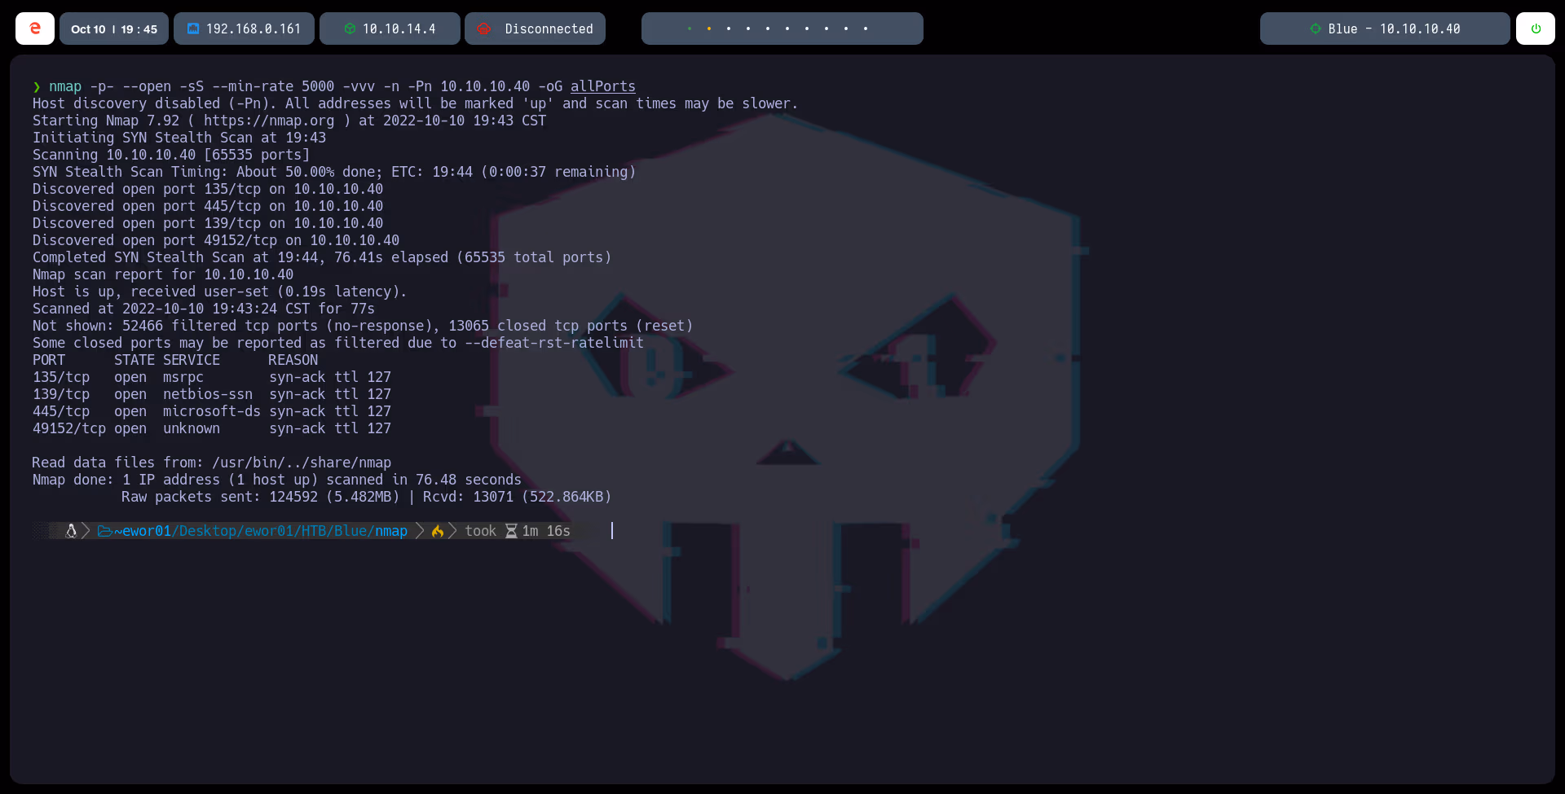Click the green cube icon beside 10.10.14.4

click(350, 29)
